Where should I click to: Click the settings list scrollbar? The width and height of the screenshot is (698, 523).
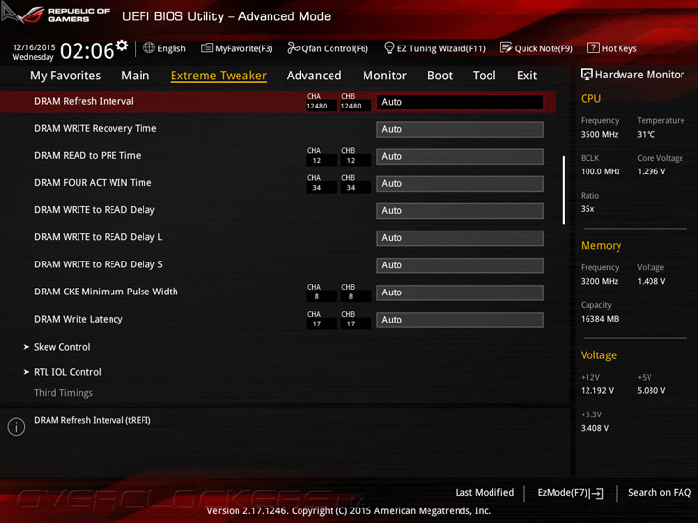click(564, 190)
